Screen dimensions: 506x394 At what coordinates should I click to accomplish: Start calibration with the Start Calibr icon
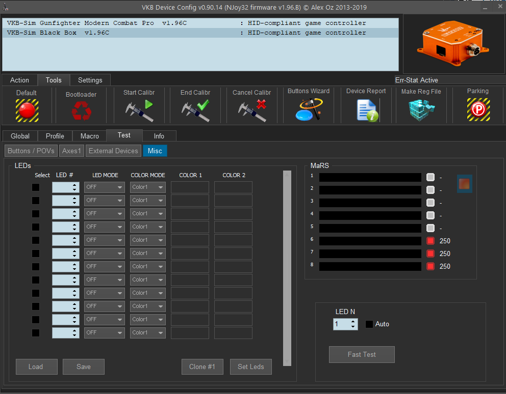pyautogui.click(x=139, y=110)
